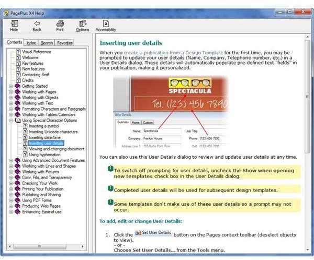Open Inserting Unicode characters topic
This screenshot has height=260, width=314.
[x=53, y=132]
